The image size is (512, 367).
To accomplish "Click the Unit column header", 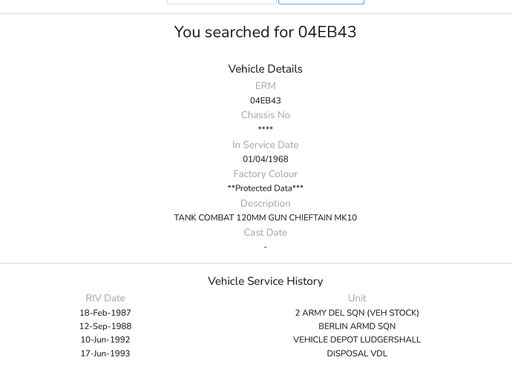I will [357, 298].
